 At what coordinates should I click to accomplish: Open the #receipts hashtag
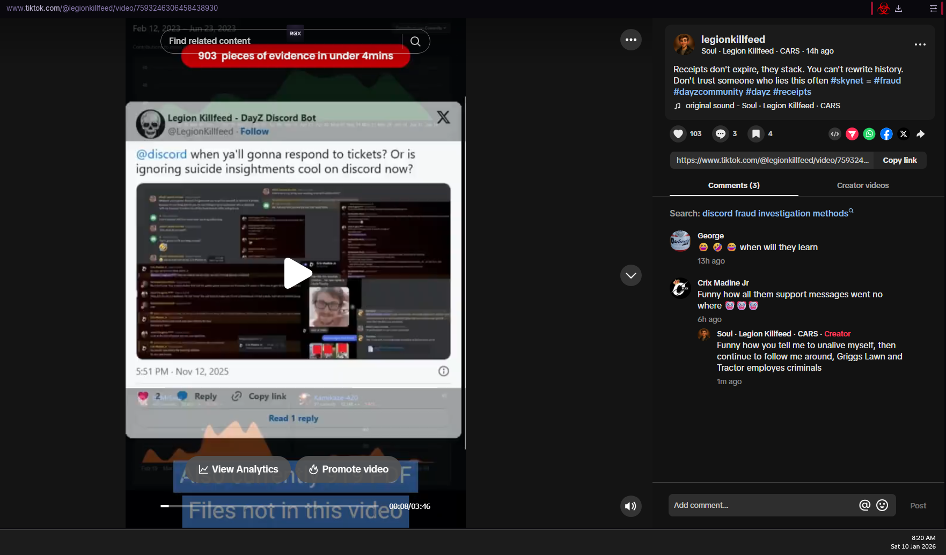click(792, 92)
